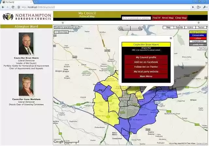Click the Independent legend swatch
Viewport: 209px width, 146px height.
pos(198,41)
